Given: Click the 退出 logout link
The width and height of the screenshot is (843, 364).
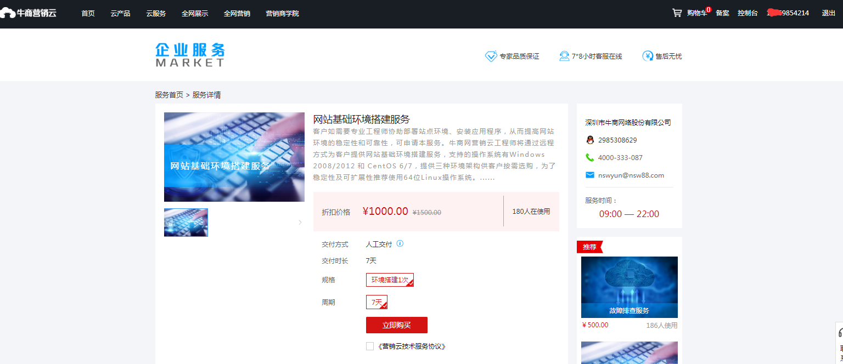Looking at the screenshot, I should point(828,13).
